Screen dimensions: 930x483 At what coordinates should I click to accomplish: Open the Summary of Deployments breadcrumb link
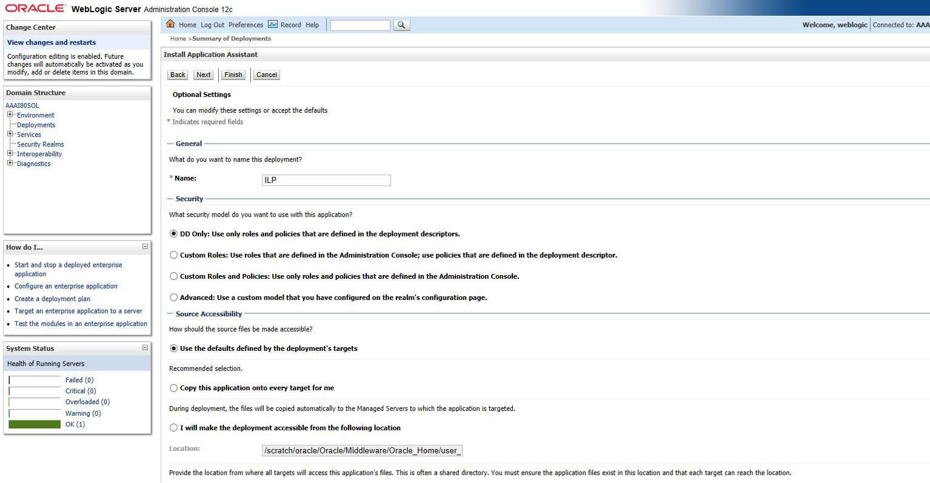231,38
